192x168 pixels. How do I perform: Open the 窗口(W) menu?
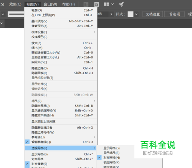click(x=50, y=4)
